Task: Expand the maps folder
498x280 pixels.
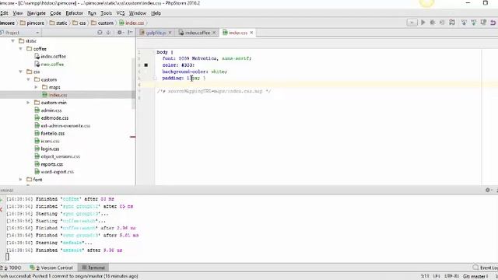Action: pyautogui.click(x=36, y=87)
